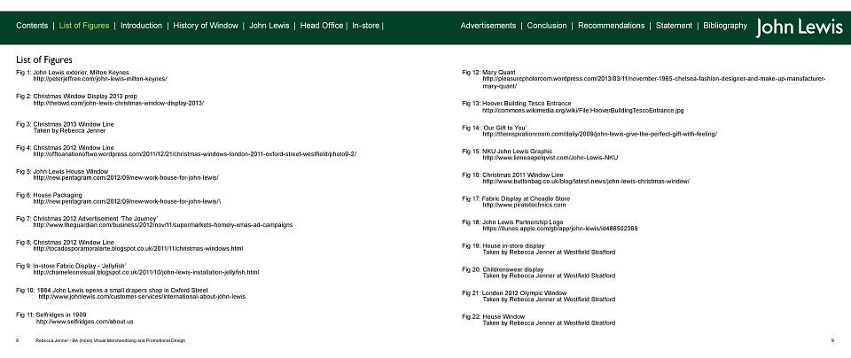Go to the Introduction section
851x358 pixels.
(x=141, y=26)
